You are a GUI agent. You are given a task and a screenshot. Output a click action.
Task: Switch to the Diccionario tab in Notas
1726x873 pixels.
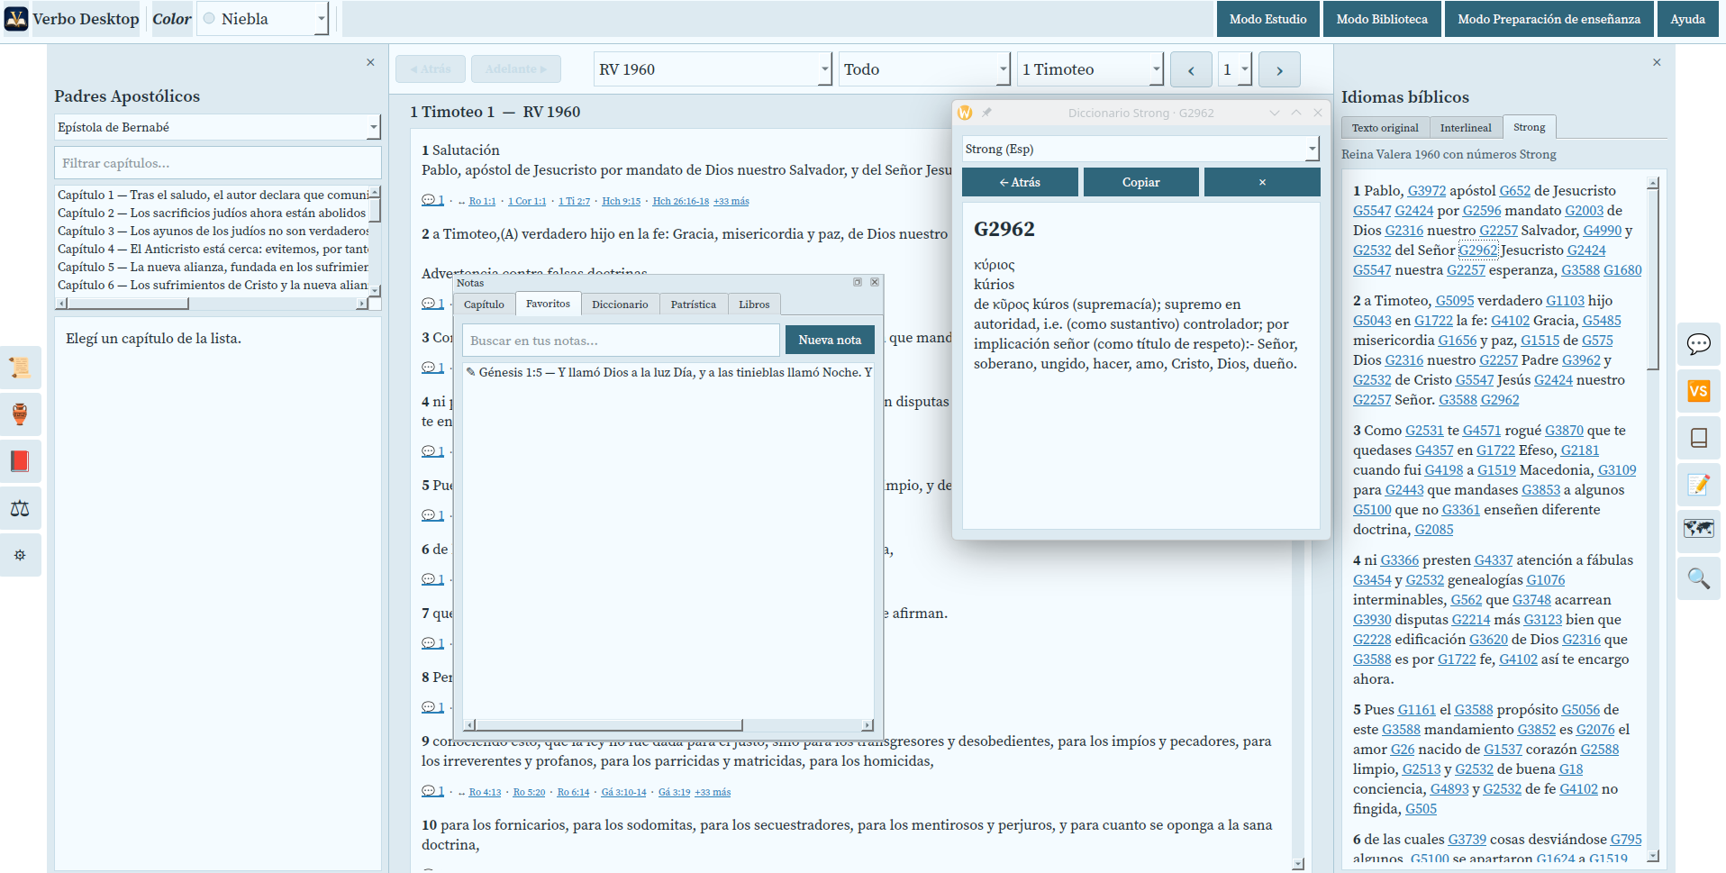click(x=620, y=305)
